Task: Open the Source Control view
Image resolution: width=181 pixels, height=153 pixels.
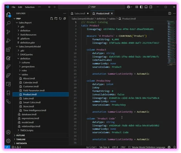Action: click(x=8, y=32)
